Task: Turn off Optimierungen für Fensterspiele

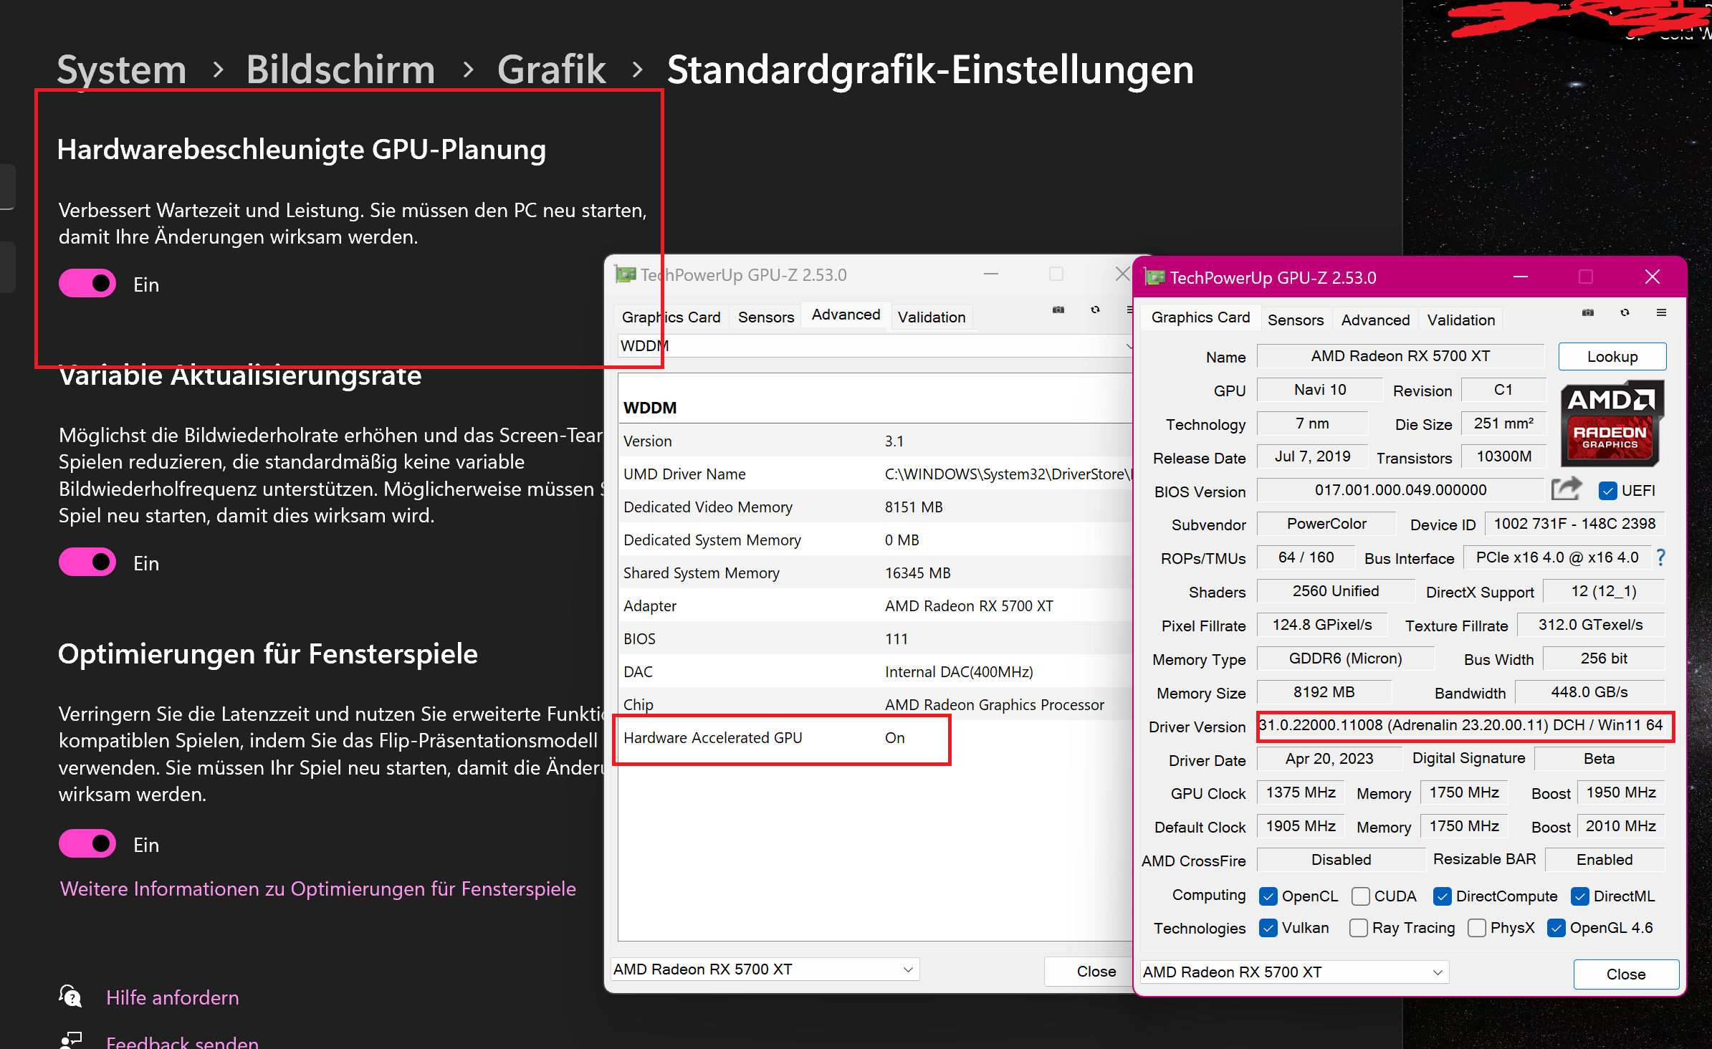Action: point(87,843)
